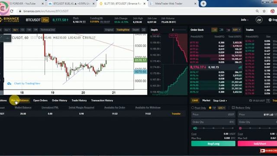Viewport: 277px width, 156px height.
Task: Click the browser address bar URL
Action: tap(46, 11)
